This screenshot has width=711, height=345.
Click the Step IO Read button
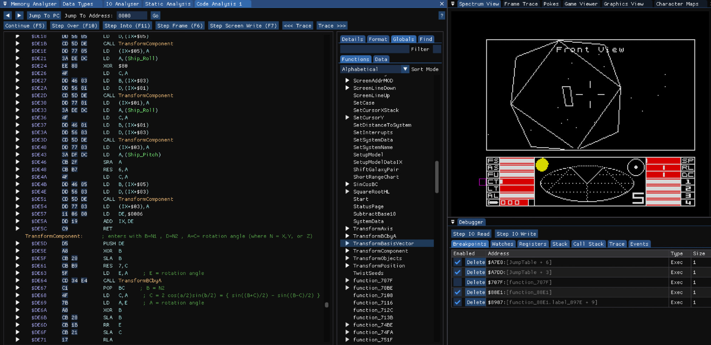tap(471, 234)
